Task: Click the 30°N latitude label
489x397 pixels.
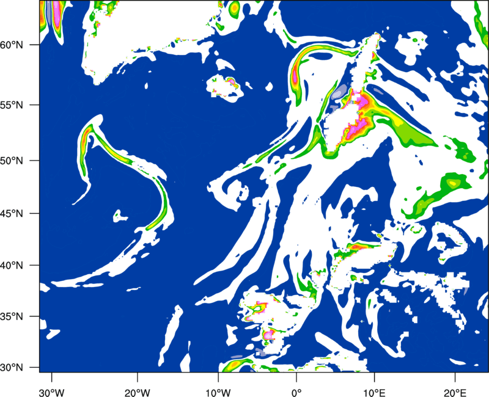Action: coord(12,368)
